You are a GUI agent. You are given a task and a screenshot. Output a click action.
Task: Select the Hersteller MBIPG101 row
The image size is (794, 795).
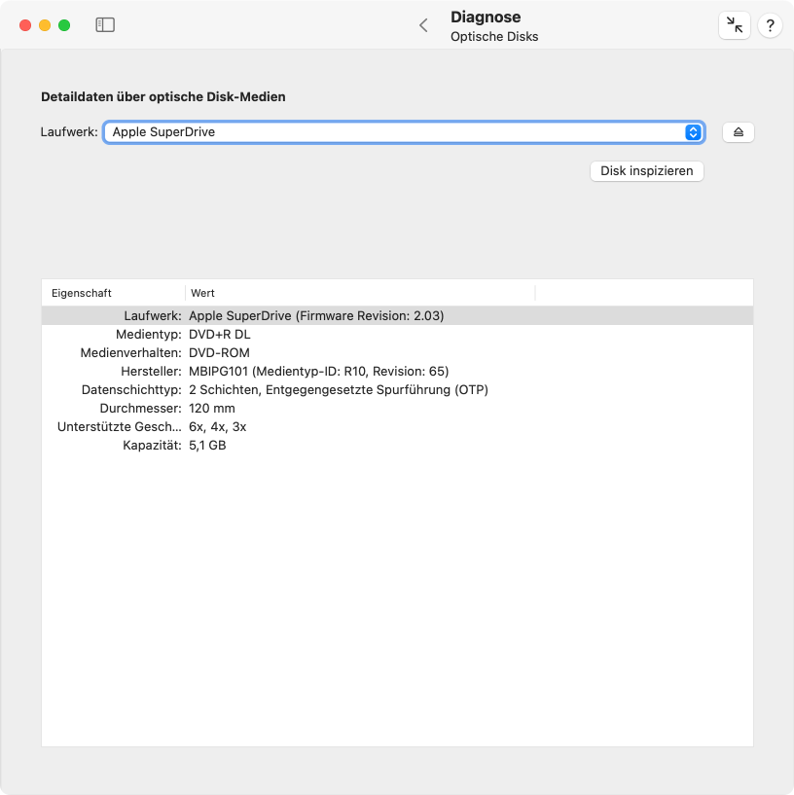pos(397,371)
